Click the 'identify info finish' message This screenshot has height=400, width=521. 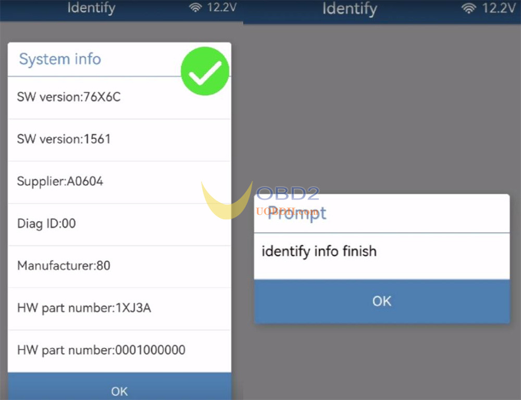pos(319,251)
